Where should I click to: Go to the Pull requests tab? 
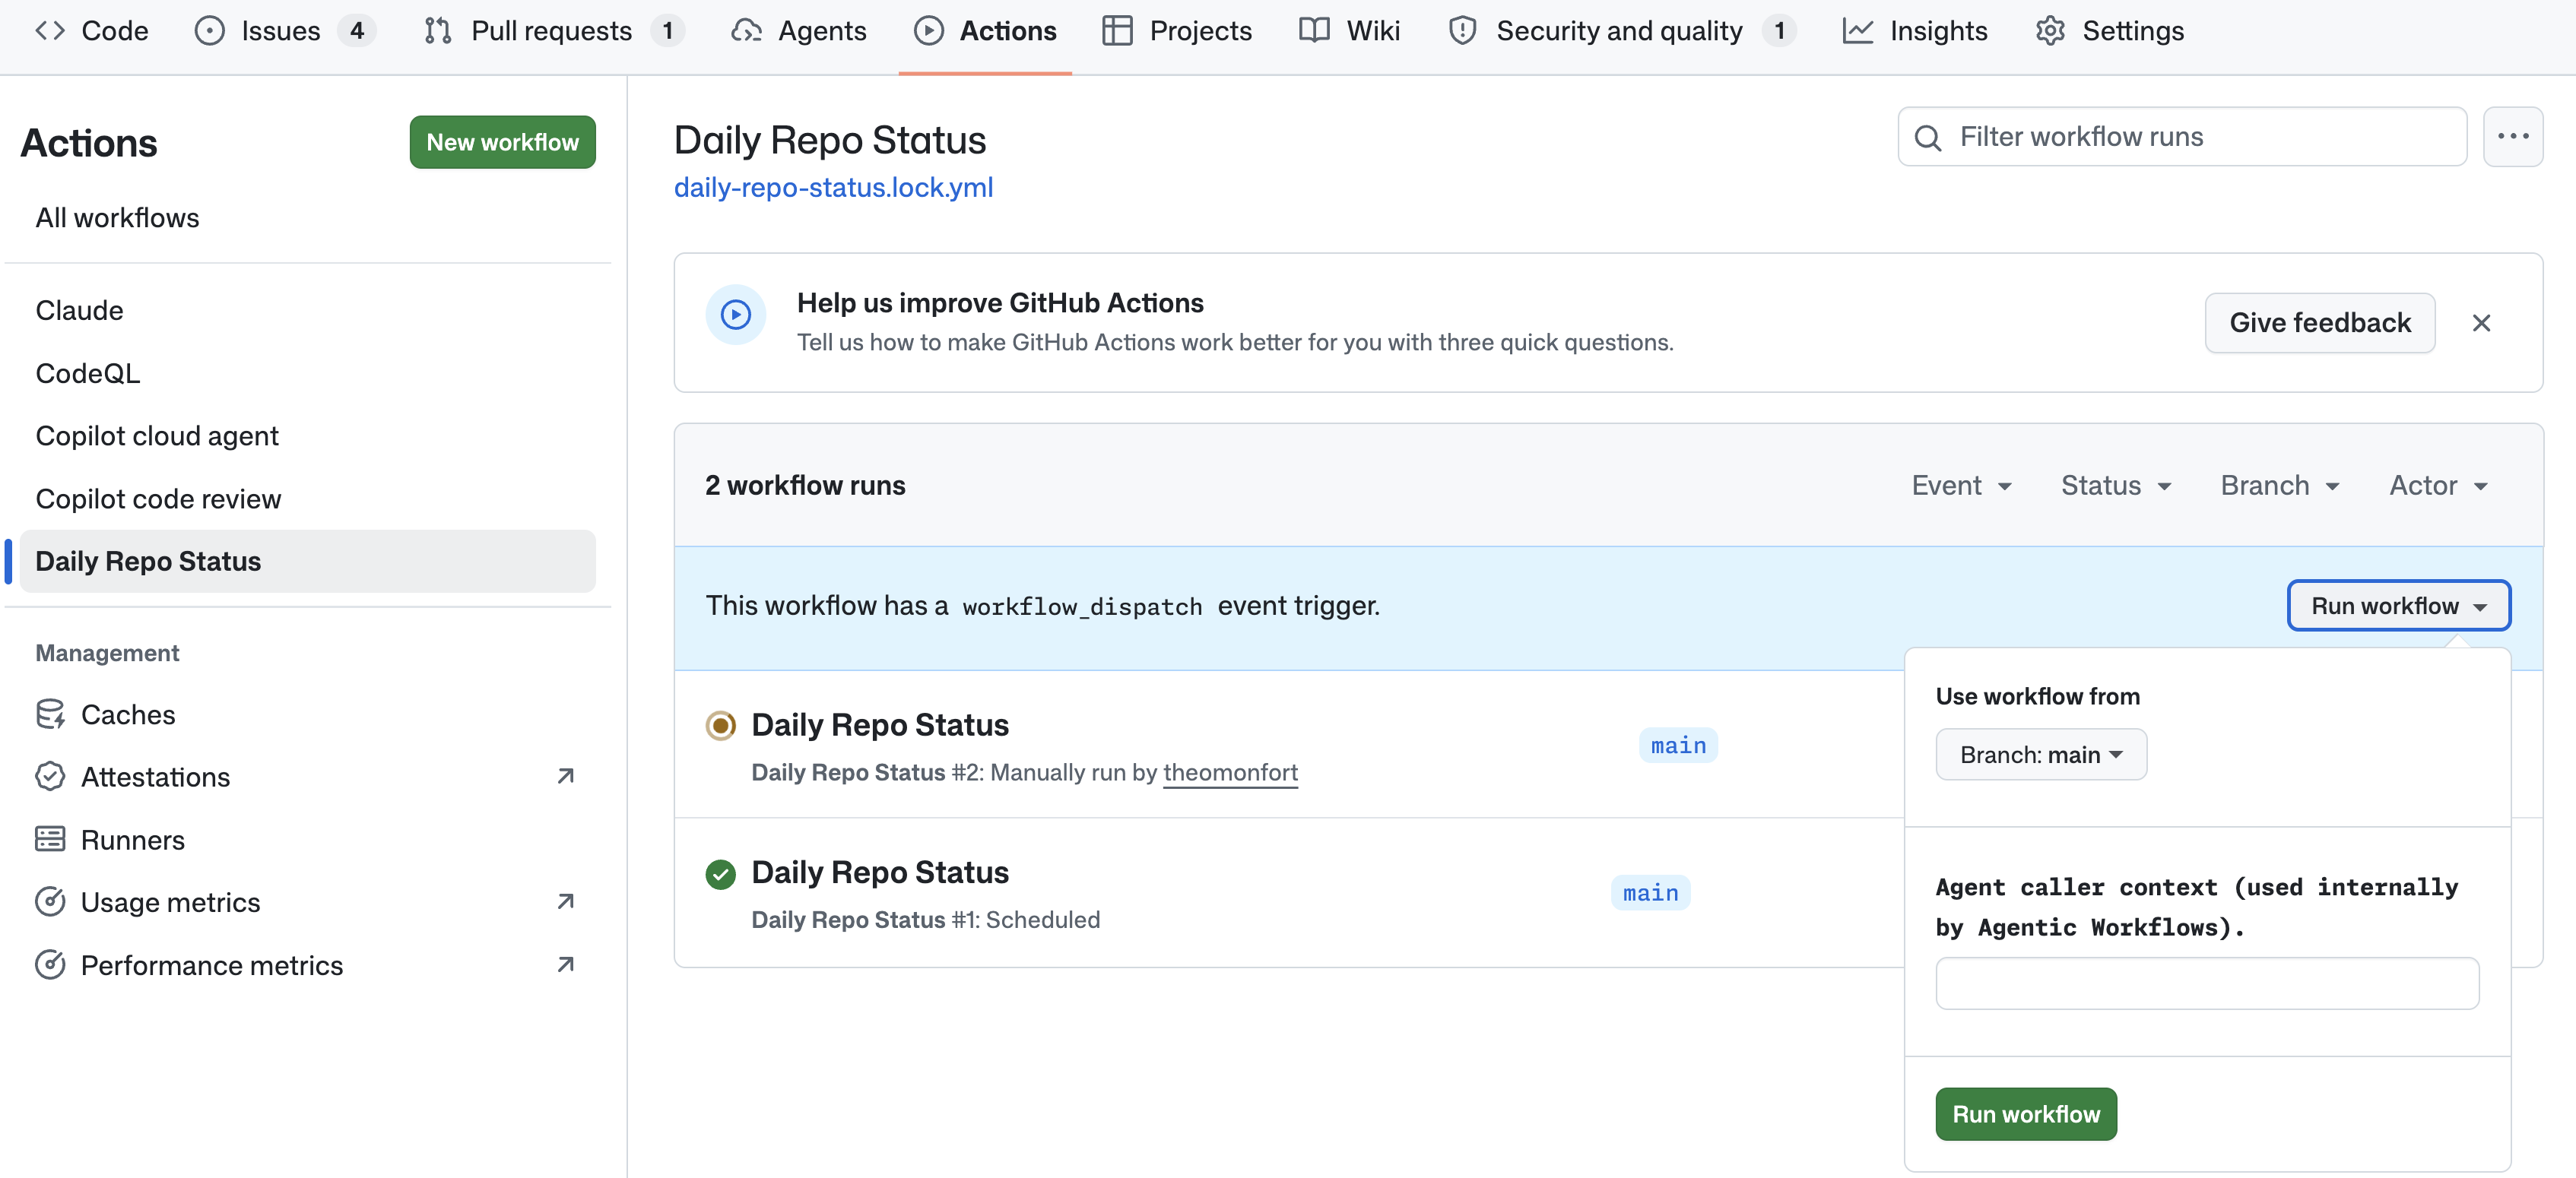[x=555, y=31]
